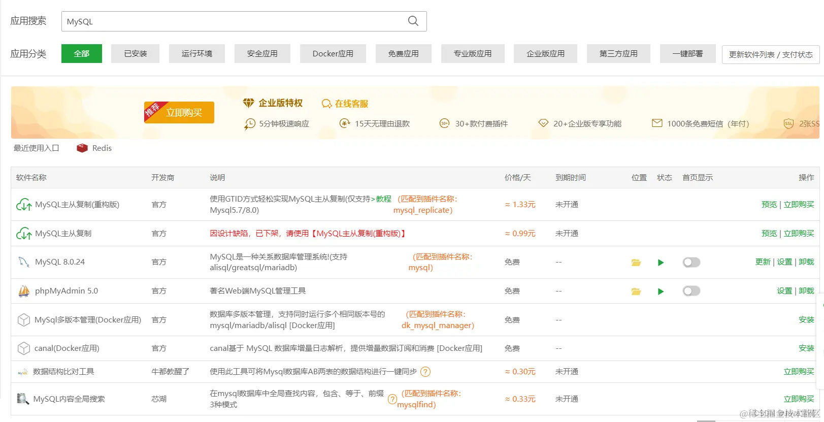Click MySQL内容全局搜索 plugin icon
The height and width of the screenshot is (422, 824).
pyautogui.click(x=23, y=399)
